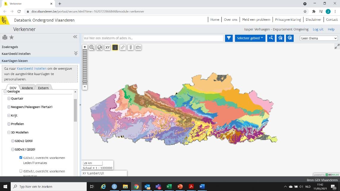
Task: Collapse the left sidebar panel
Action: 75,37
